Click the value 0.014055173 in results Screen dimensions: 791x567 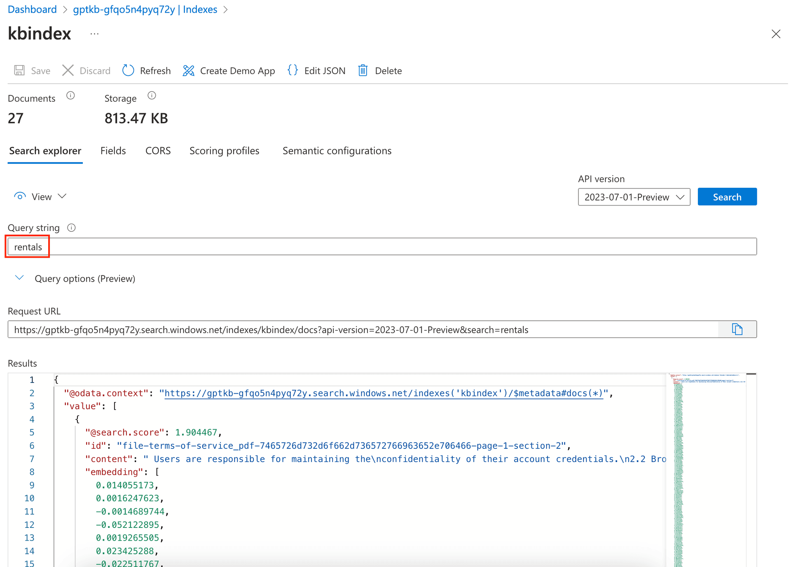point(124,485)
